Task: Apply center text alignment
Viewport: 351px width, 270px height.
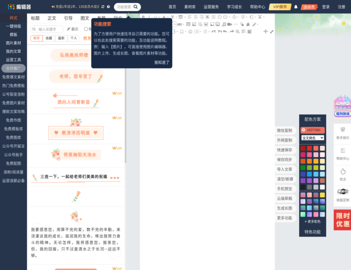Action: (195, 17)
